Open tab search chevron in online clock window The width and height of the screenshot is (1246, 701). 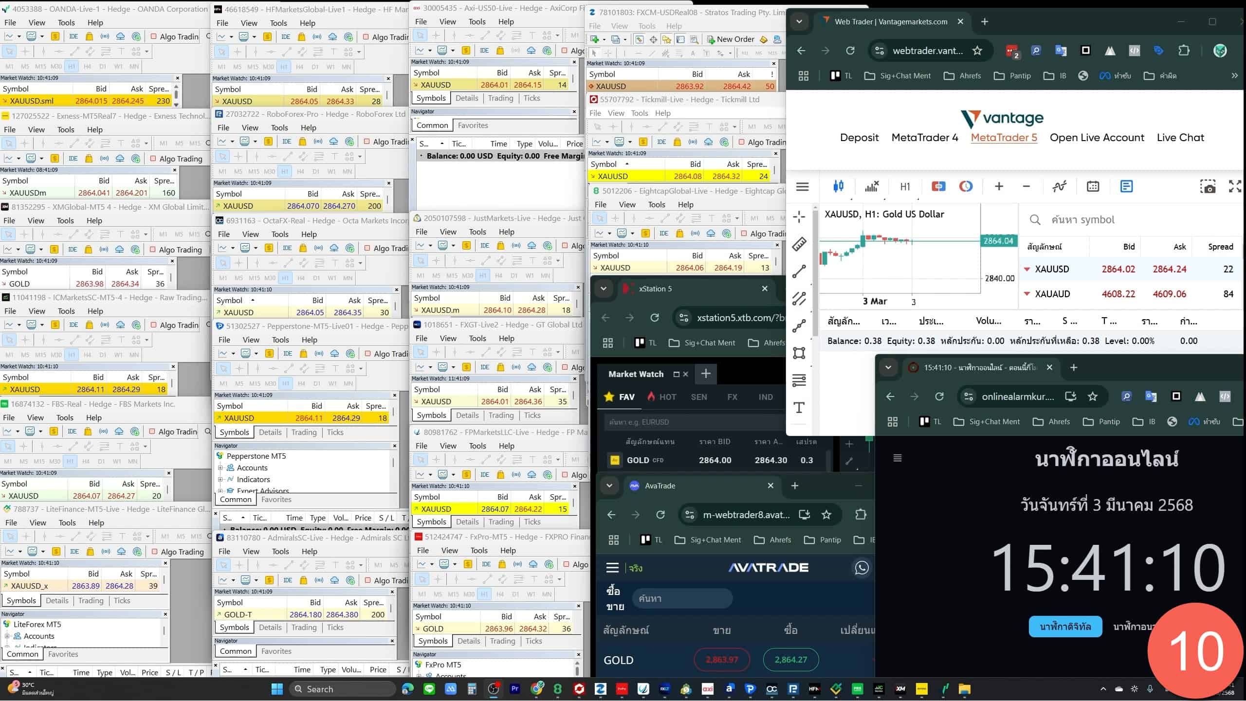point(888,367)
